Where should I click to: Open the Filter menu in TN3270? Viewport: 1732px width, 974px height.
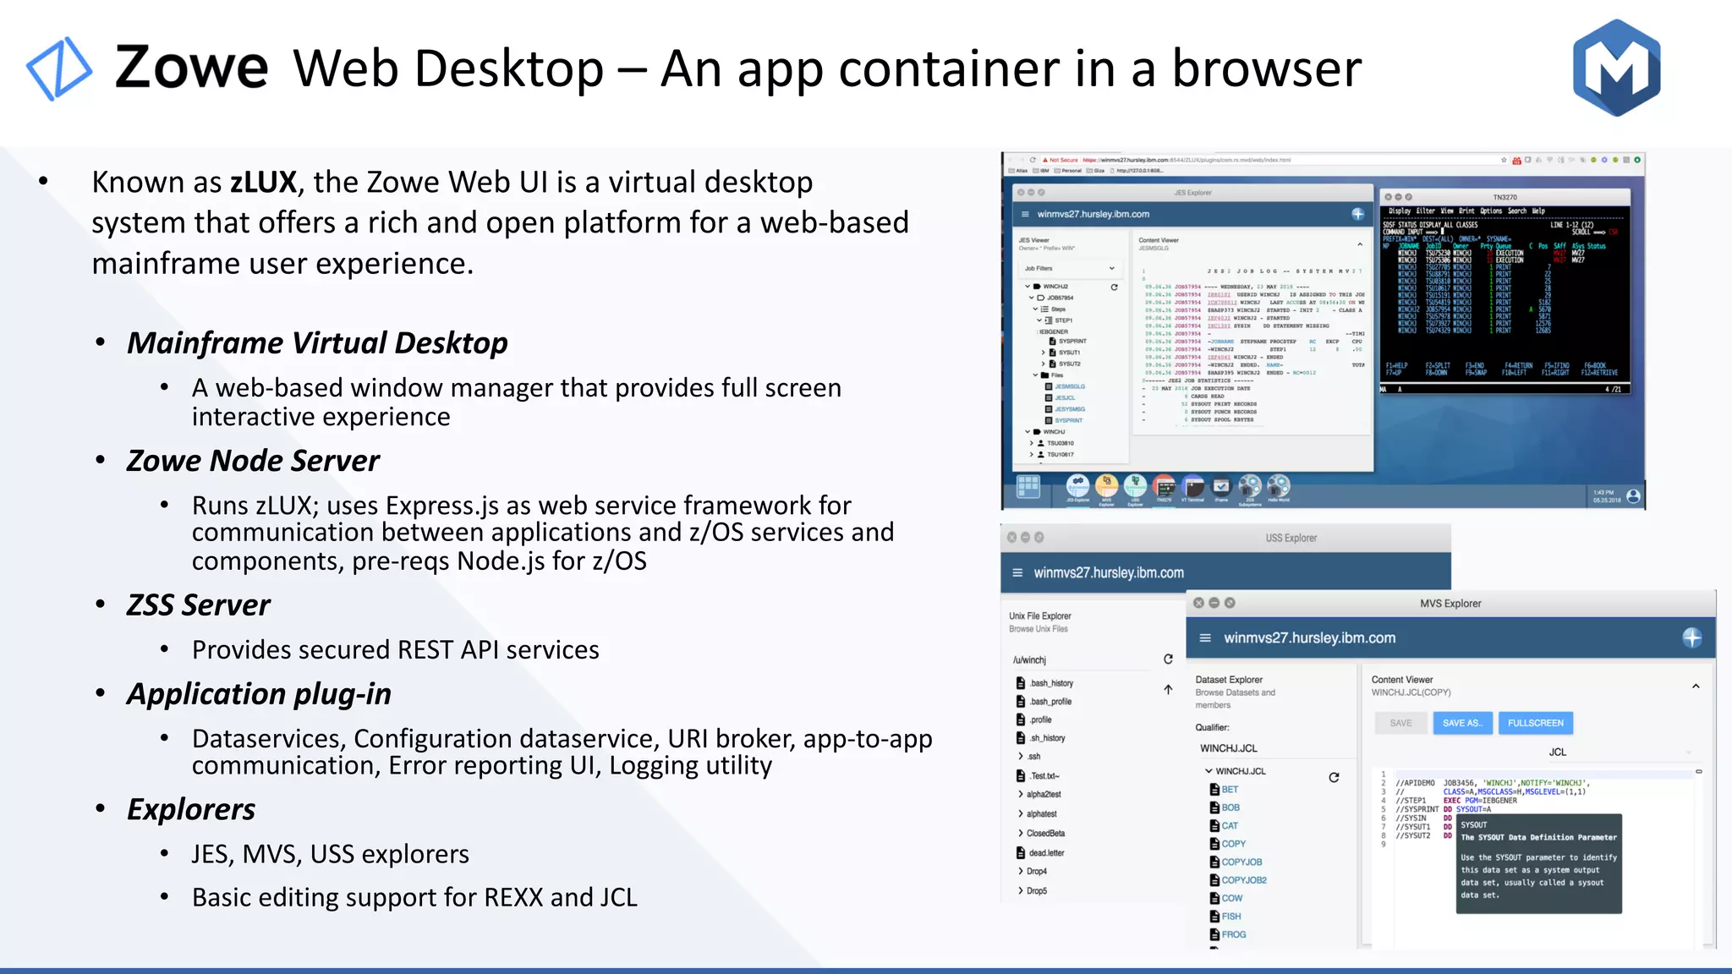click(1425, 211)
